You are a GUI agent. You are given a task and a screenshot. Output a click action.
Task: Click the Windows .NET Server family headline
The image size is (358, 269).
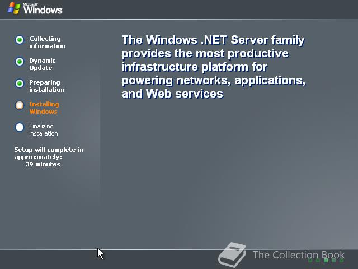click(x=213, y=67)
